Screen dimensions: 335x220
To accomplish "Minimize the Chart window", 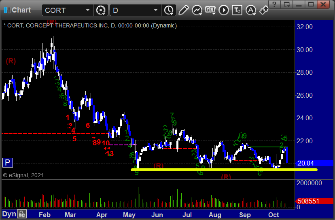I will pyautogui.click(x=299, y=4).
